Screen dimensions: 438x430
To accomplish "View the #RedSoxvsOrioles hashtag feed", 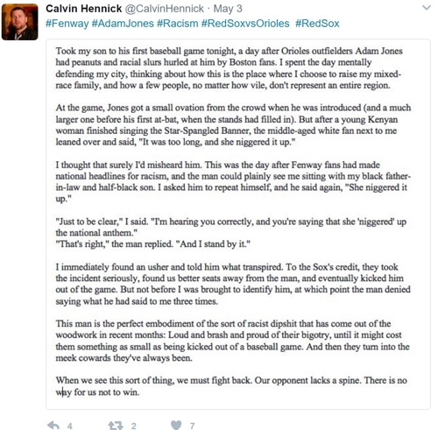I will [245, 24].
